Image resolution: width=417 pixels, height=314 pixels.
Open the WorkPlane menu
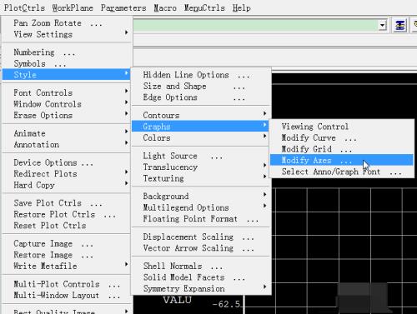tap(73, 7)
